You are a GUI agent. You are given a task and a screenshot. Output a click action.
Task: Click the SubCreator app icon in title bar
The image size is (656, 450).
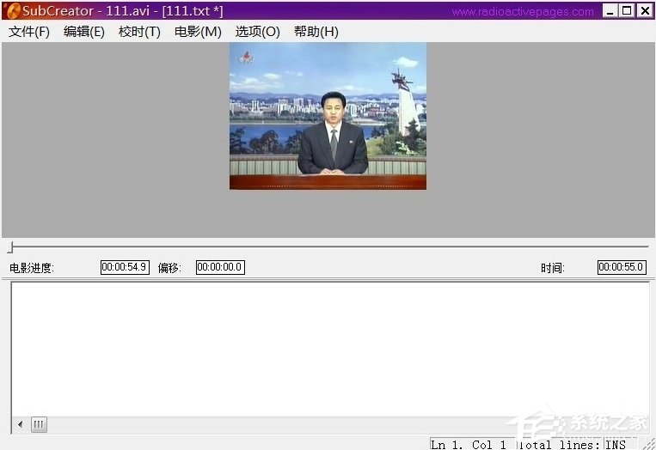point(12,11)
